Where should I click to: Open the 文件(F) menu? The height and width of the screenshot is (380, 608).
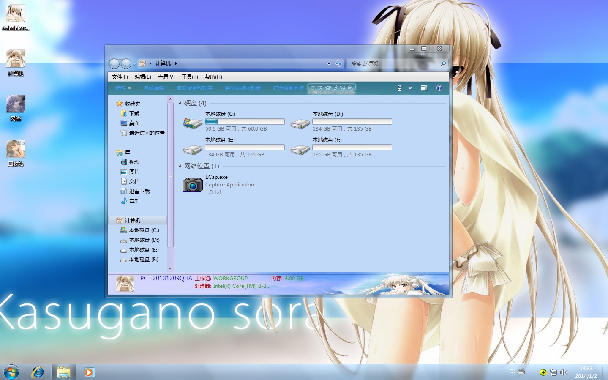[120, 77]
